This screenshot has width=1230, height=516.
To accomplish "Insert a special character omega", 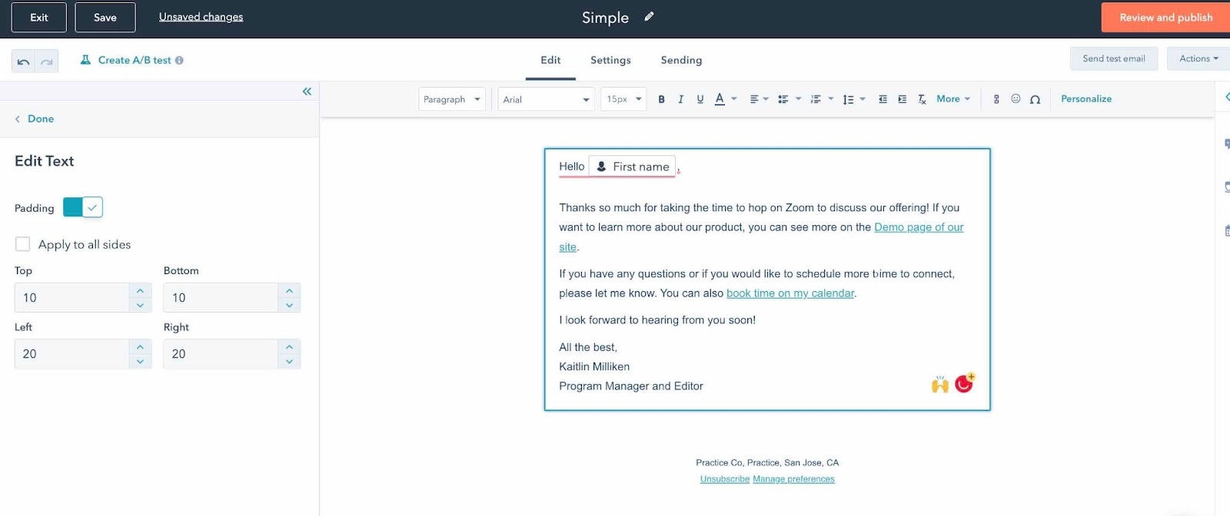I will tap(1035, 99).
